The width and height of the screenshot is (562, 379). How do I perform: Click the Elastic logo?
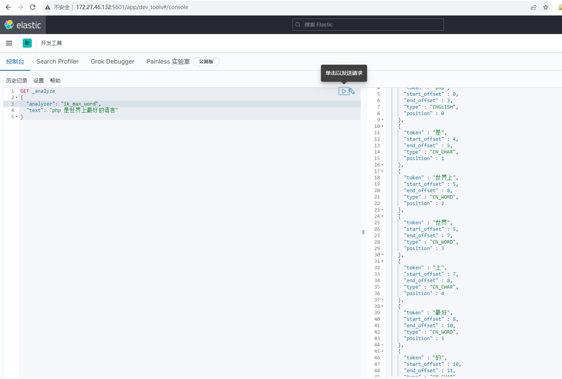(23, 25)
